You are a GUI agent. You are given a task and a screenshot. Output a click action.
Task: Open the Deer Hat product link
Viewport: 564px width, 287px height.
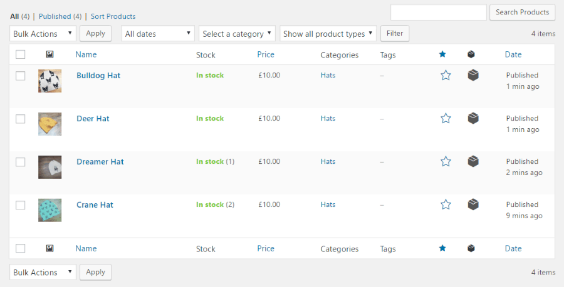93,119
